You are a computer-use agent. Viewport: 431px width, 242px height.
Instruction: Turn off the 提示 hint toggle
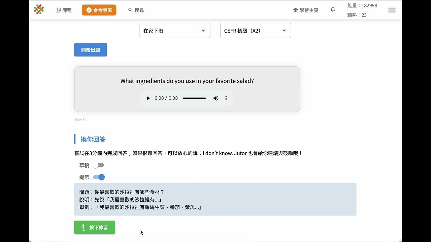(99, 177)
